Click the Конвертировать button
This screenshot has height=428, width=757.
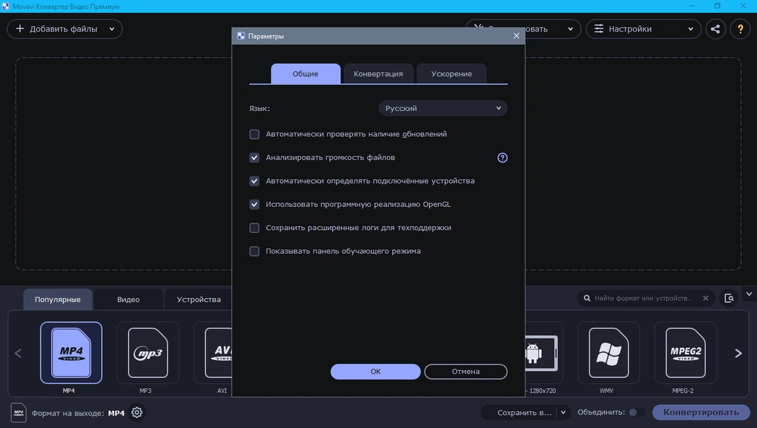[x=701, y=413]
